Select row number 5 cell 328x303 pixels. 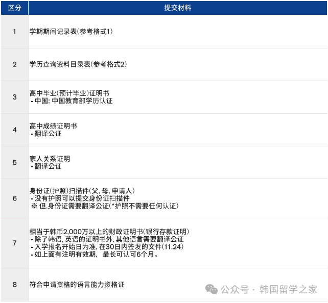click(x=14, y=163)
